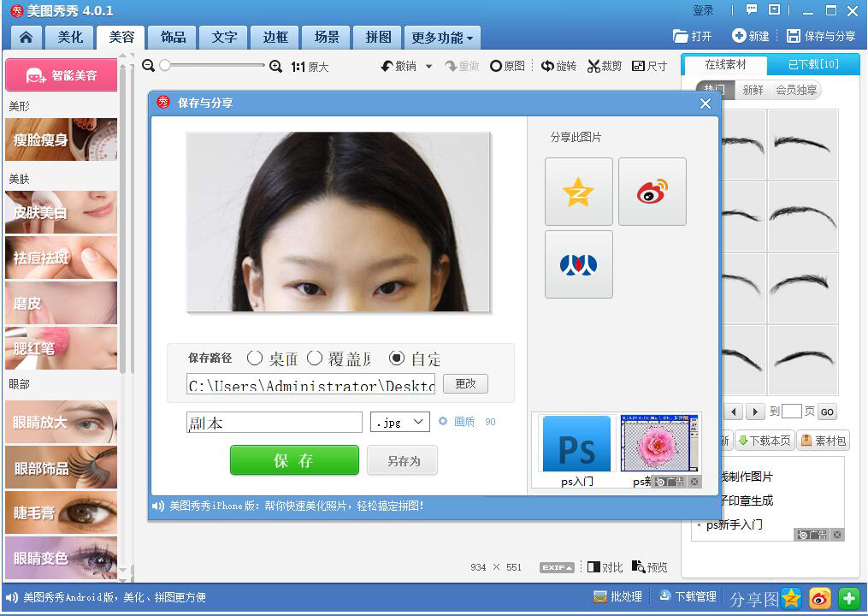Open the 眼部饰品 tool

(x=62, y=467)
